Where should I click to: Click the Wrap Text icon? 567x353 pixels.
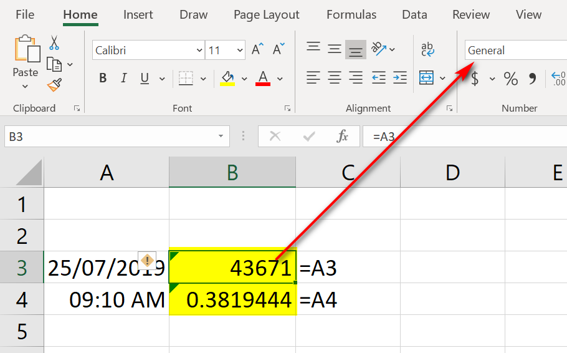click(427, 49)
